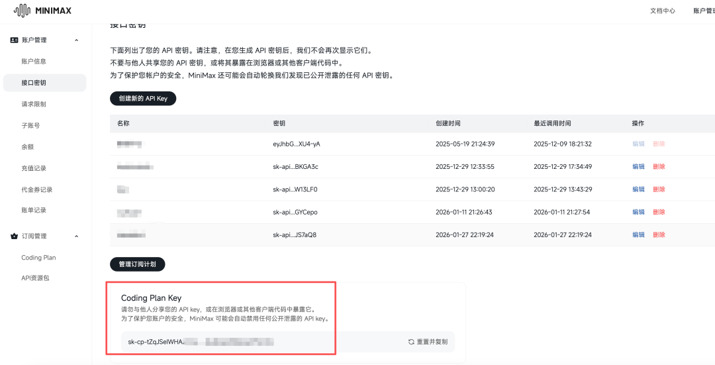Image resolution: width=715 pixels, height=365 pixels.
Task: Open Coding Plan in the sidebar
Action: tap(39, 257)
